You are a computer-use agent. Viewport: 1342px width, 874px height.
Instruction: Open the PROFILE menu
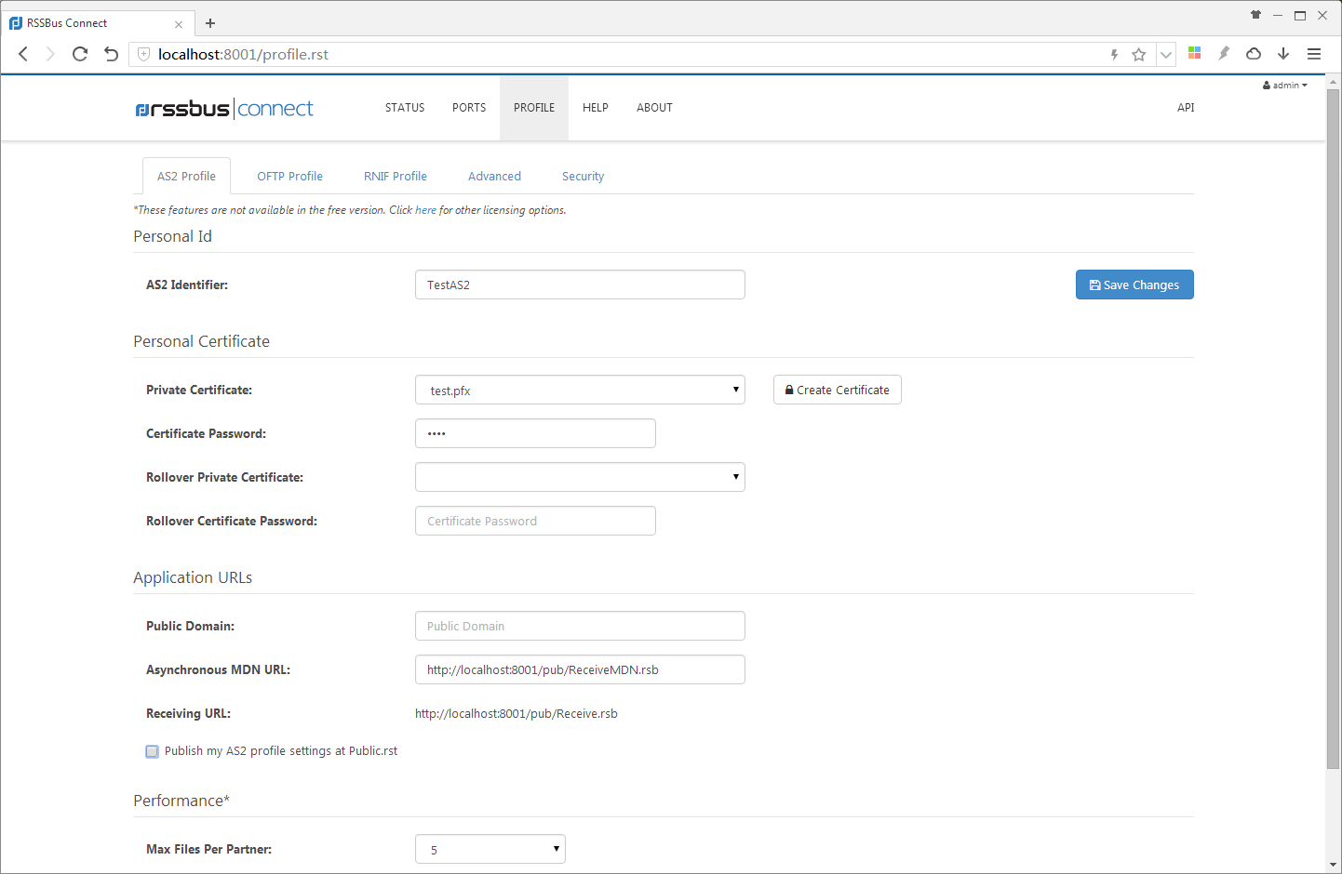534,108
